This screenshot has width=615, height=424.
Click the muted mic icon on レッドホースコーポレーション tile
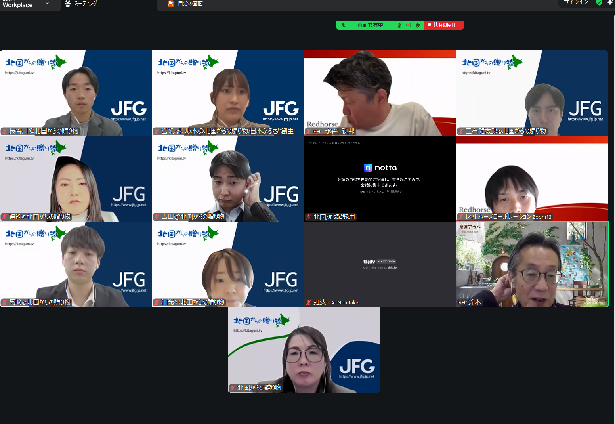tap(461, 217)
